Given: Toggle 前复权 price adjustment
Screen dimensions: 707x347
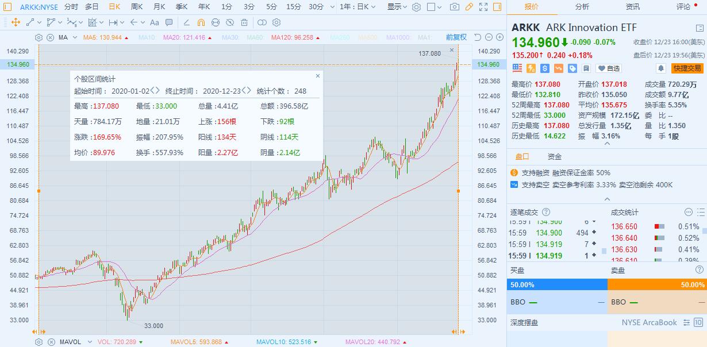Looking at the screenshot, I should [x=456, y=37].
